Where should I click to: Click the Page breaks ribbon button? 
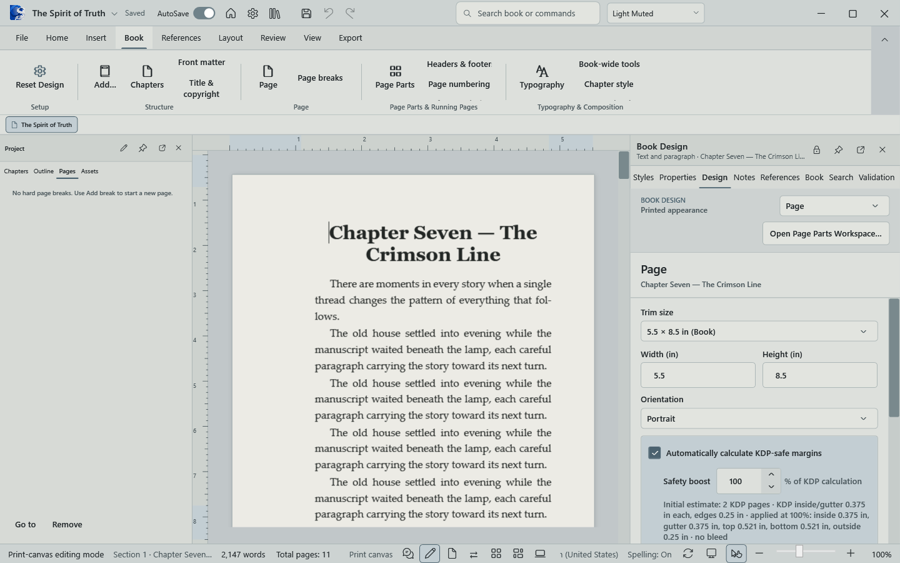pyautogui.click(x=320, y=78)
